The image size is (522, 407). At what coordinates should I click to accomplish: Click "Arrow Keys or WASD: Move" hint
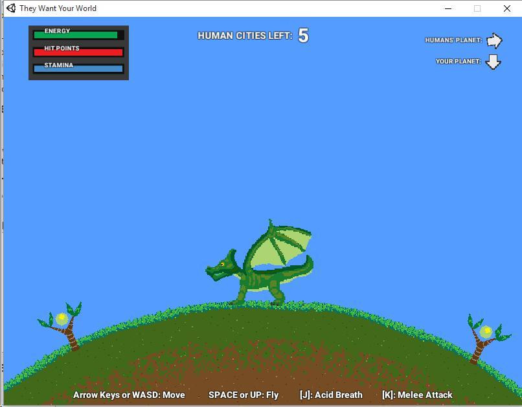click(129, 395)
